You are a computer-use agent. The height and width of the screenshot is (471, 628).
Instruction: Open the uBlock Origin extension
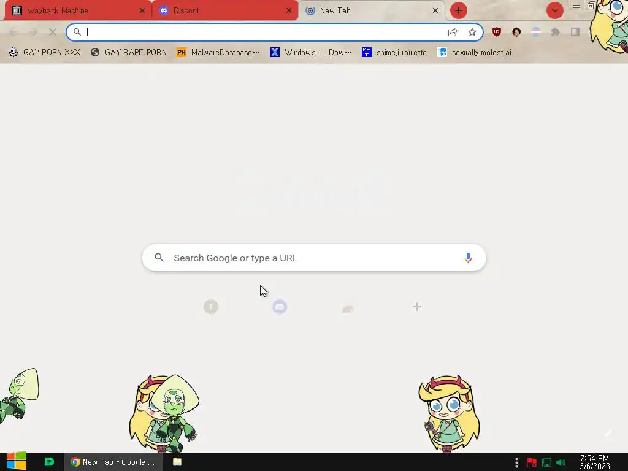pyautogui.click(x=497, y=32)
